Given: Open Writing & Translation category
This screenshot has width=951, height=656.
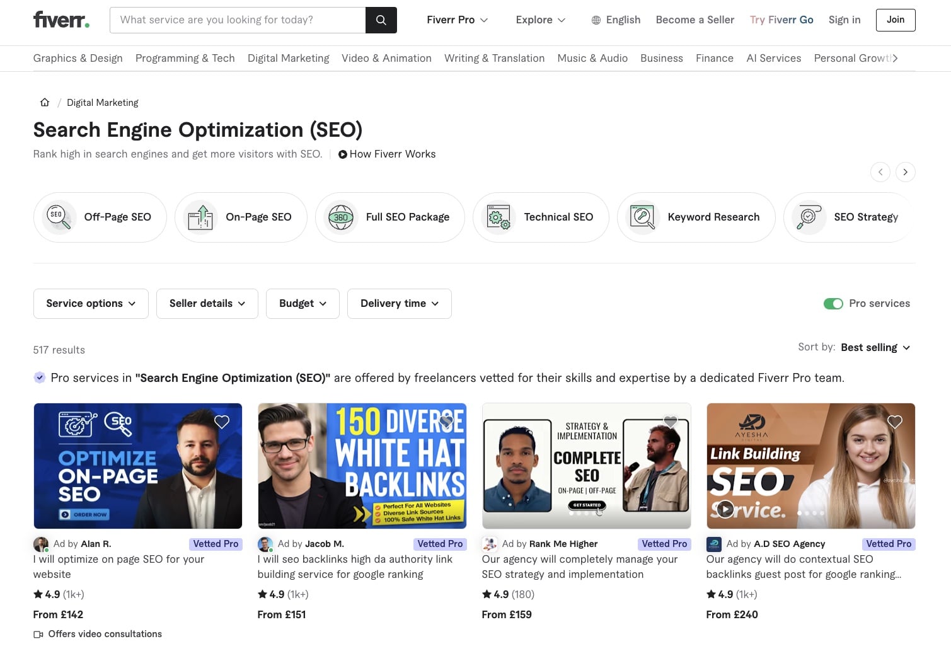Looking at the screenshot, I should pyautogui.click(x=495, y=58).
